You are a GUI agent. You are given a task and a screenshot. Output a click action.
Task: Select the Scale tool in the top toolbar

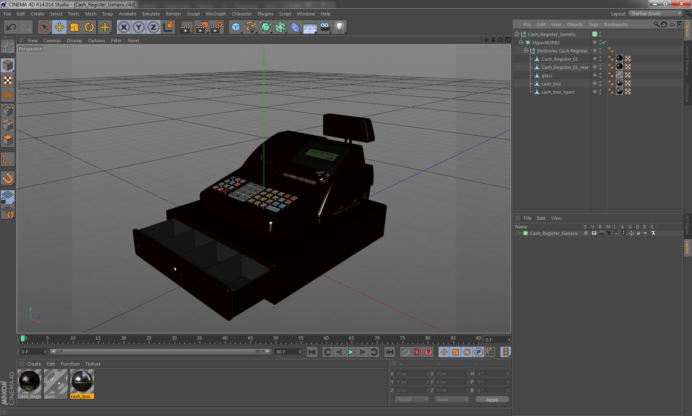pos(74,27)
